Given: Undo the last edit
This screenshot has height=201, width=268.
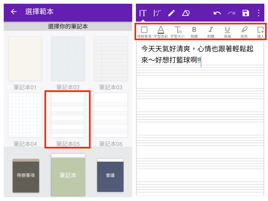Looking at the screenshot, I should pyautogui.click(x=217, y=13).
